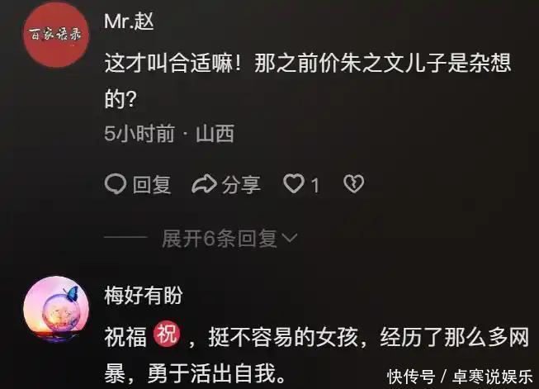Screen dimensions: 539x389
Task: Click the like count number 1
Action: (315, 185)
